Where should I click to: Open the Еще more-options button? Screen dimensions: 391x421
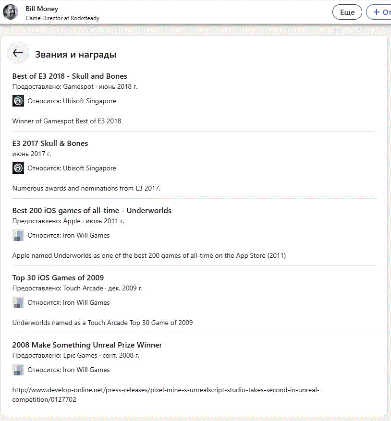point(347,12)
